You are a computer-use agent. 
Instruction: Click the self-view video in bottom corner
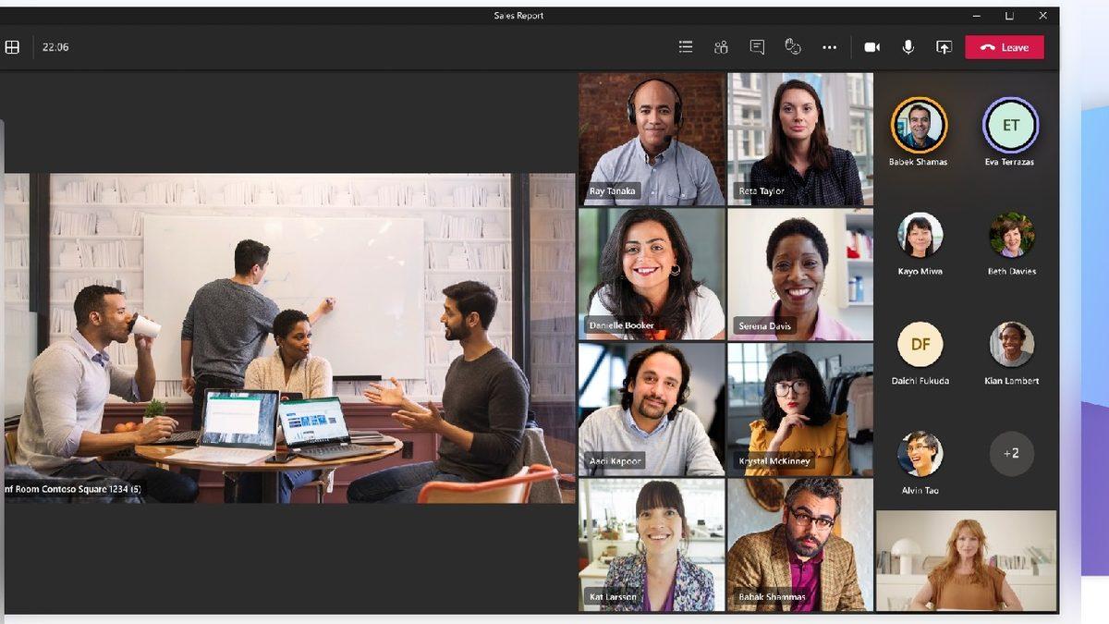966,560
